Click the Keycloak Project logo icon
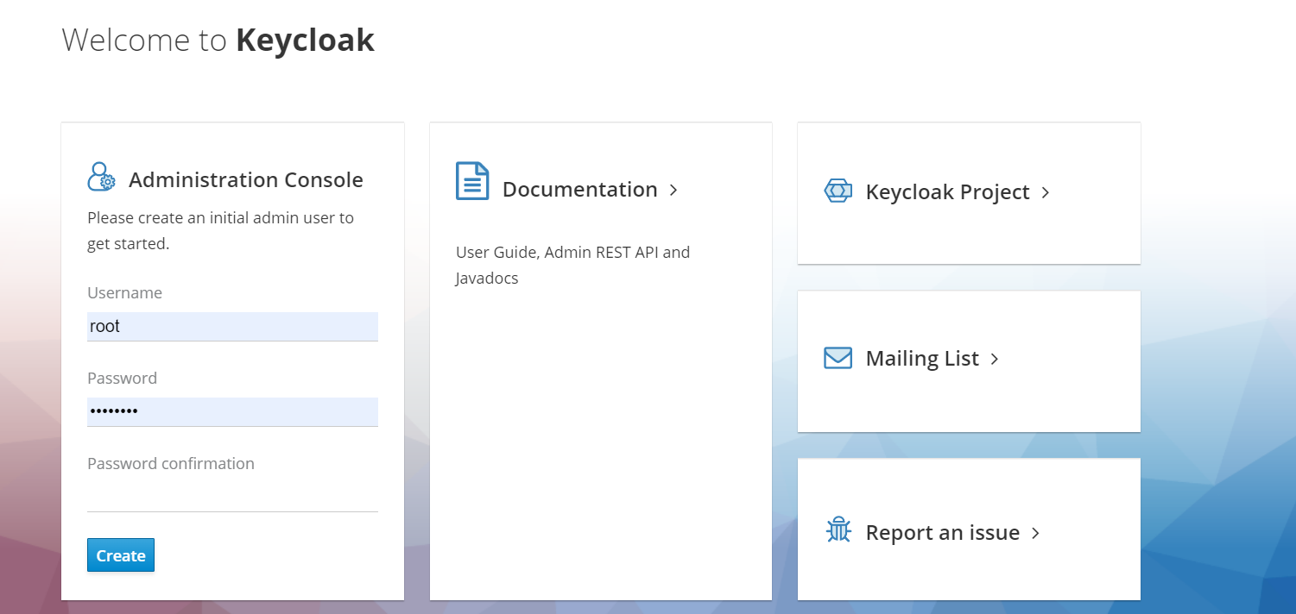Image resolution: width=1296 pixels, height=614 pixels. click(838, 191)
